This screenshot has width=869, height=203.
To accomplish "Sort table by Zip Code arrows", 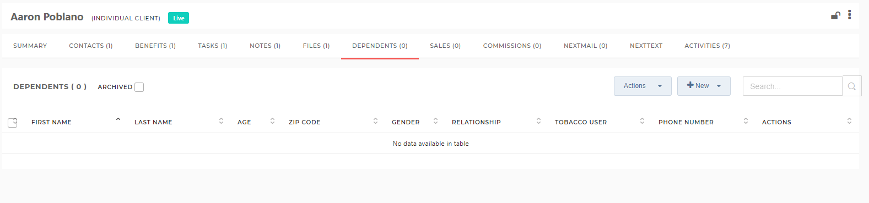I will 375,121.
